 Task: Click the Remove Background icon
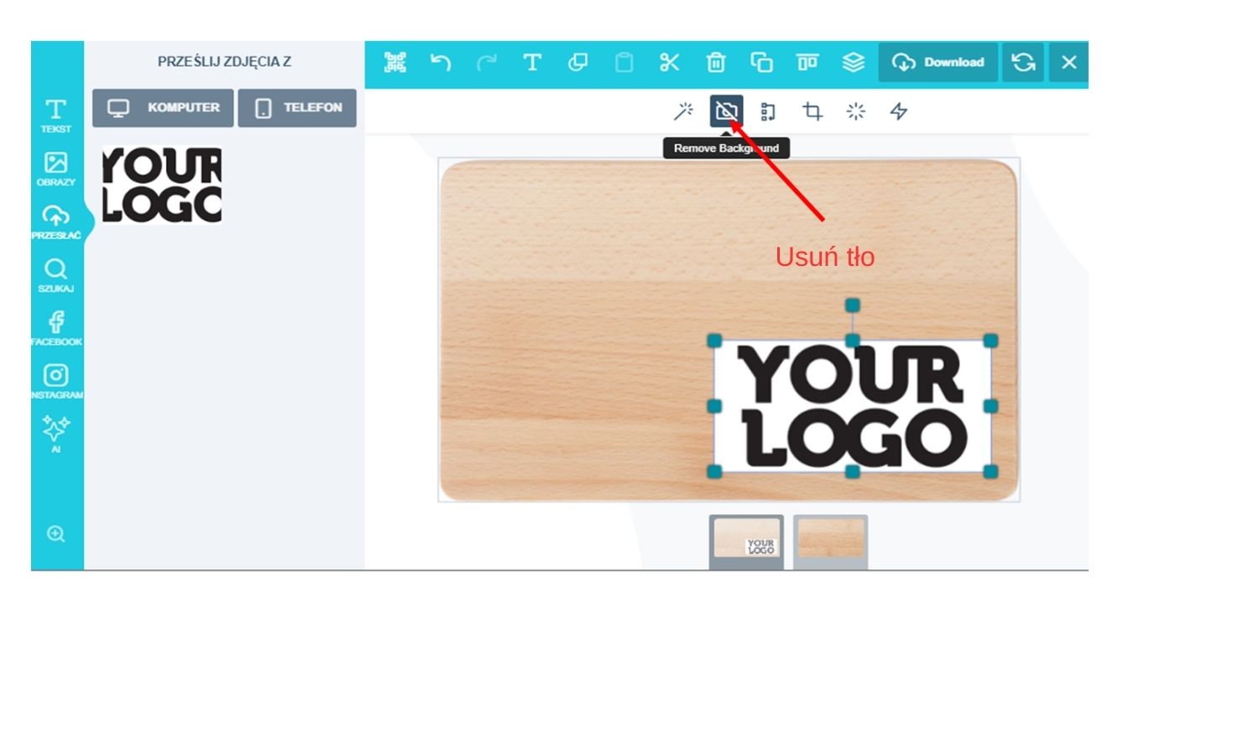pos(726,112)
